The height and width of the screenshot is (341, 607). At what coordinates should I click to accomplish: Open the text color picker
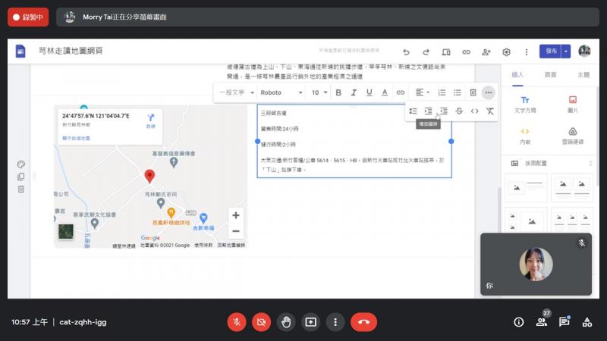pyautogui.click(x=385, y=92)
